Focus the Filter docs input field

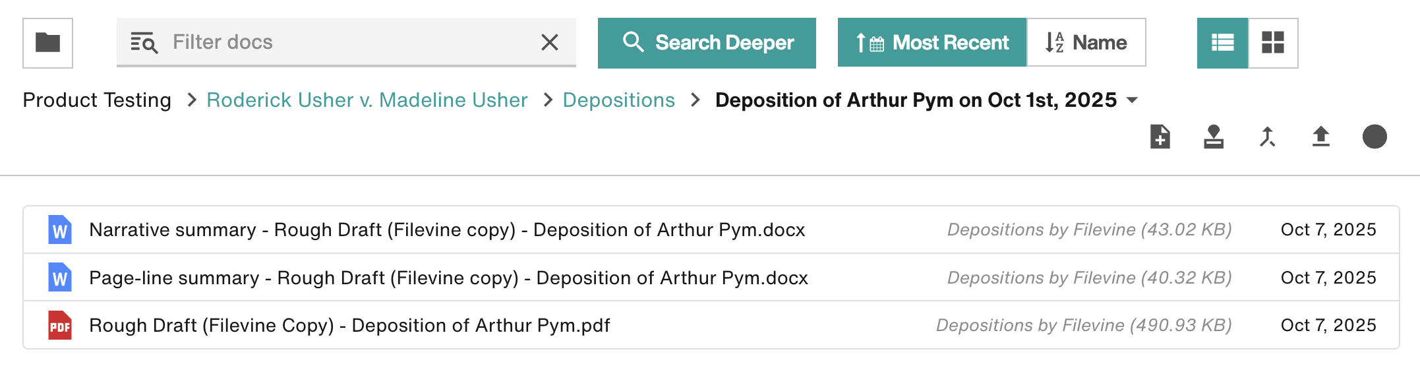pyautogui.click(x=346, y=43)
